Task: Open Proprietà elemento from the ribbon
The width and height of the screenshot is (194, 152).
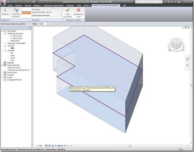Action: [16, 12]
